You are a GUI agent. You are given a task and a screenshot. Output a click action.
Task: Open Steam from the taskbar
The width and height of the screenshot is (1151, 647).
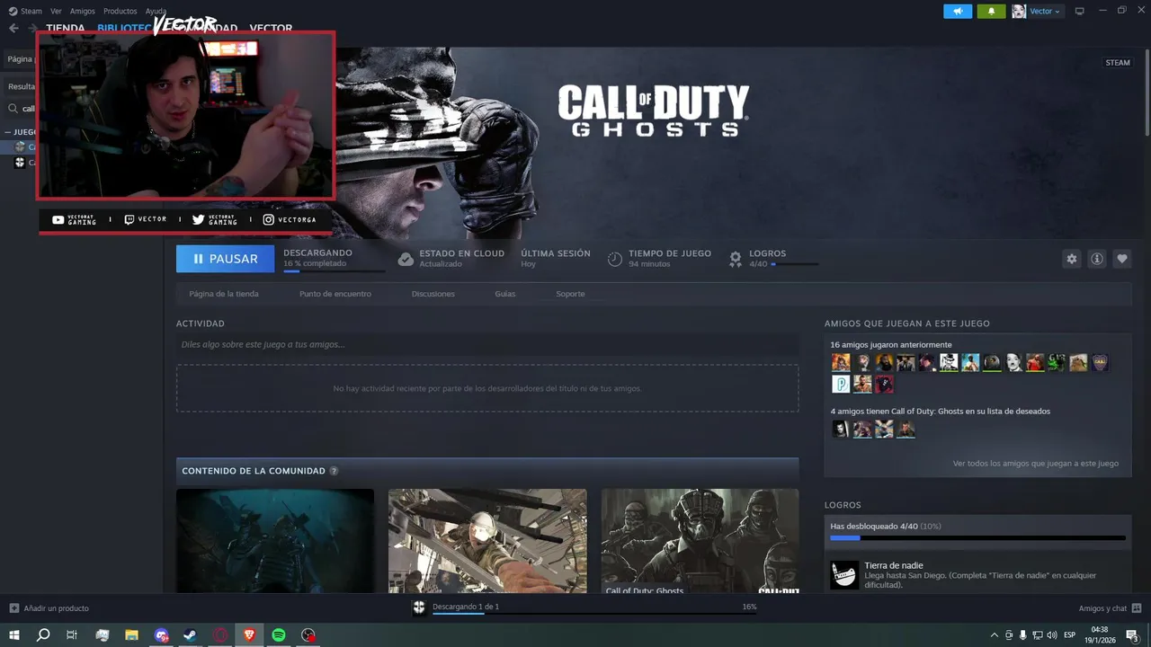(191, 635)
